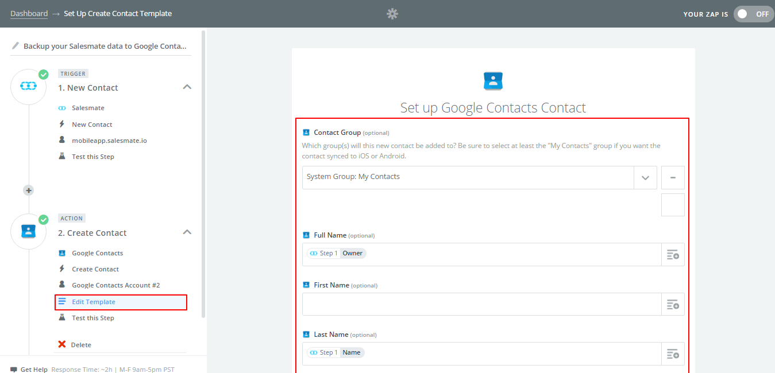The height and width of the screenshot is (373, 775).
Task: Open Test this Step under the trigger
Action: [x=93, y=157]
